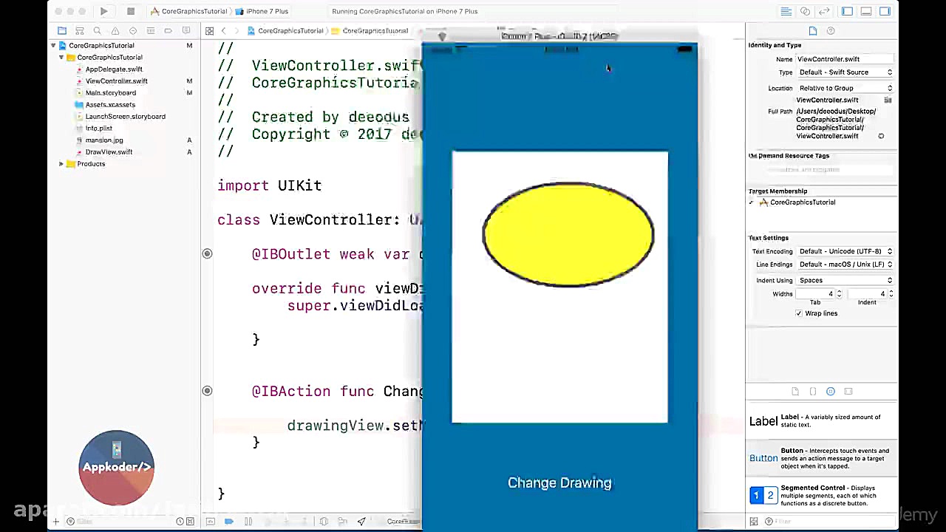Show the Object library
The height and width of the screenshot is (532, 946).
(x=831, y=391)
